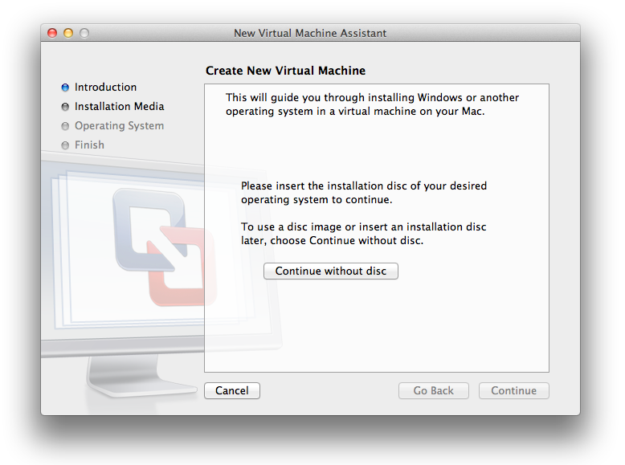625x465 pixels.
Task: Click the Create New Virtual Machine heading
Action: [285, 71]
